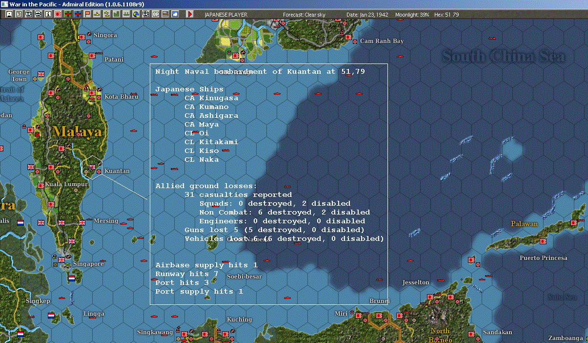Open the weather cloud toolbar icon
Screen dimensions: 588x343
click(x=175, y=14)
